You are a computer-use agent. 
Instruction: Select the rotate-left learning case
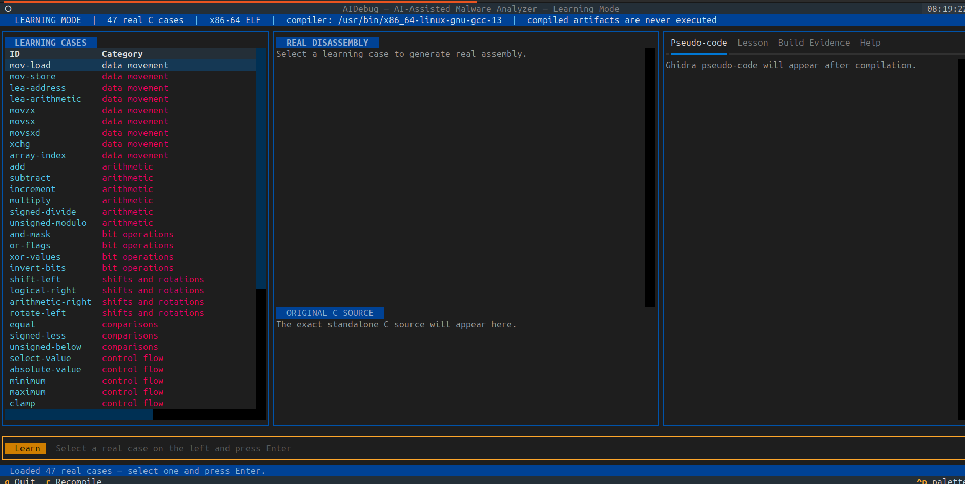(x=130, y=313)
